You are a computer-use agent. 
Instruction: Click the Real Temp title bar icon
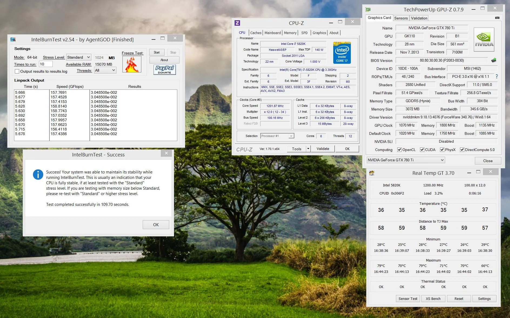pos(372,173)
